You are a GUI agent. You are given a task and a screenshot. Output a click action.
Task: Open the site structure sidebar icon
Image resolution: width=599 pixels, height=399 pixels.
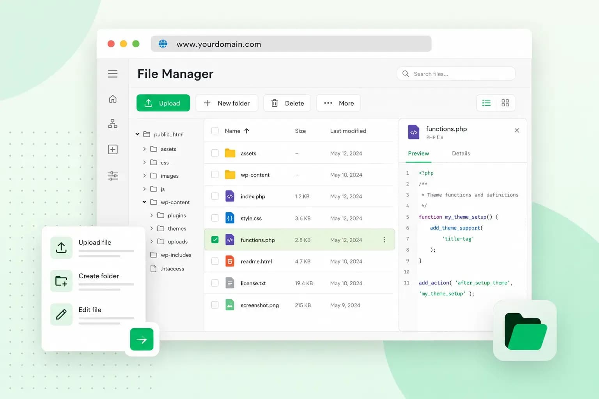click(113, 124)
